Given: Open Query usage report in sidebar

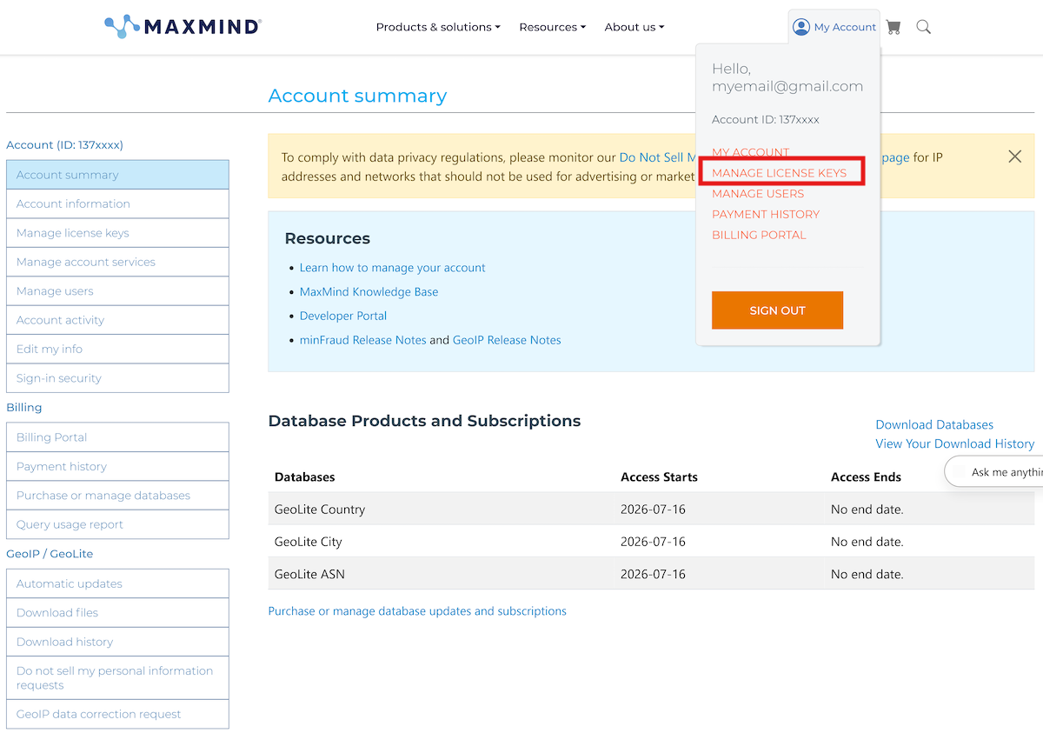Looking at the screenshot, I should tap(117, 524).
